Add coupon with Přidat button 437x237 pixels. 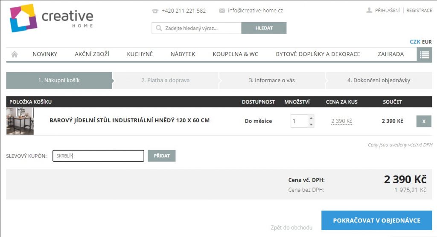pos(162,156)
